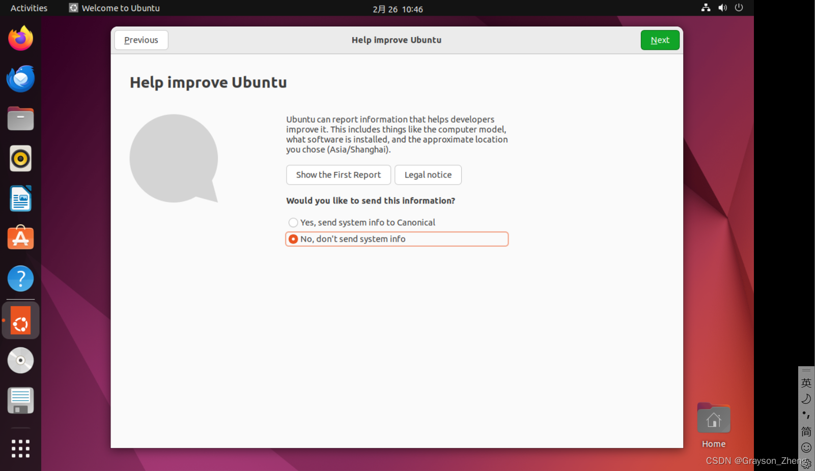Go back with Previous button
Viewport: 815px width, 471px height.
[141, 40]
